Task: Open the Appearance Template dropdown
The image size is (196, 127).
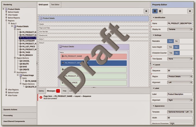Action: coord(180,112)
